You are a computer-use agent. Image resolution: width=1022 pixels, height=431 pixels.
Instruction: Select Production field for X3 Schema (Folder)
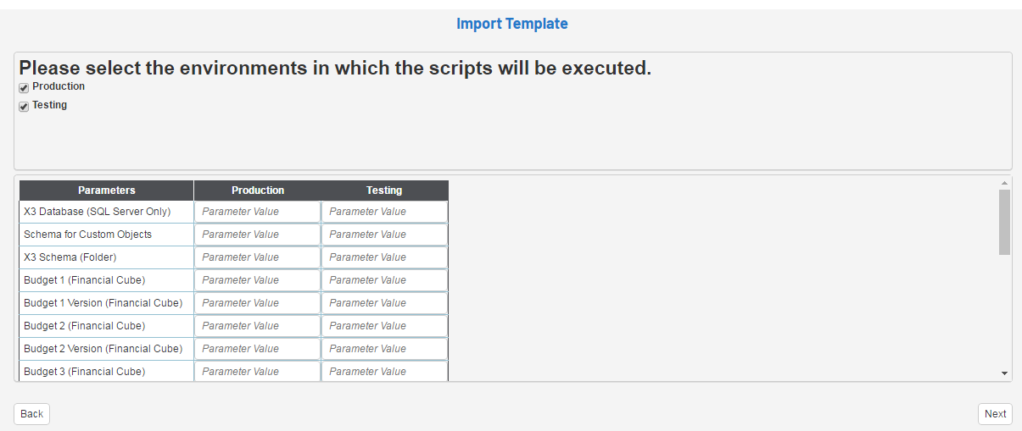pos(257,257)
